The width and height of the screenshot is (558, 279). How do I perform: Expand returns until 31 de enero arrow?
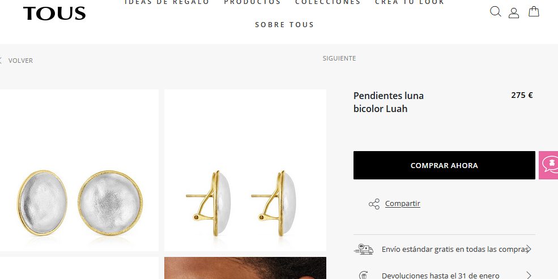[529, 275]
